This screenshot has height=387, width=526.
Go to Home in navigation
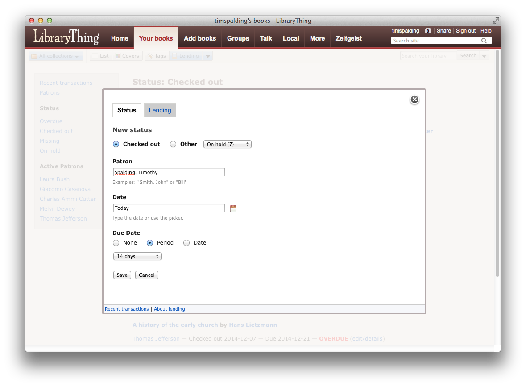120,38
